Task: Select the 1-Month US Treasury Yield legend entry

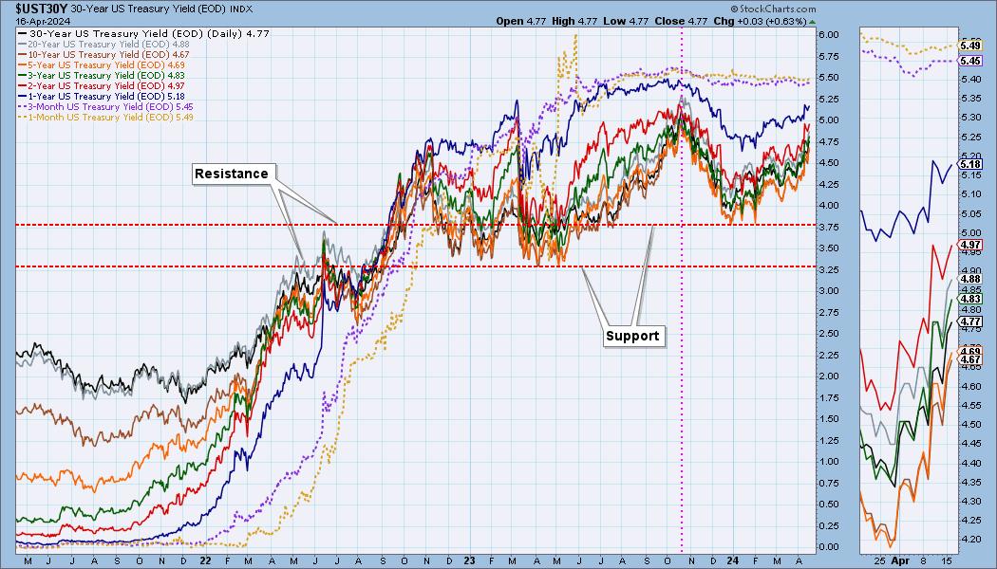Action: (x=106, y=117)
